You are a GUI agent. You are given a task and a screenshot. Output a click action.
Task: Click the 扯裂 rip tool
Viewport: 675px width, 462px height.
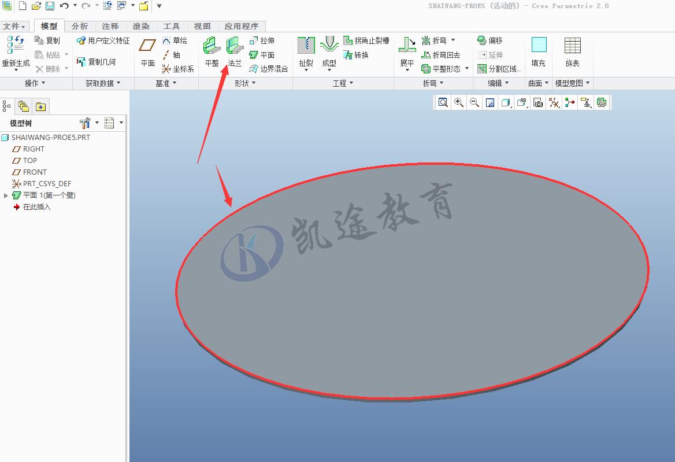point(306,52)
